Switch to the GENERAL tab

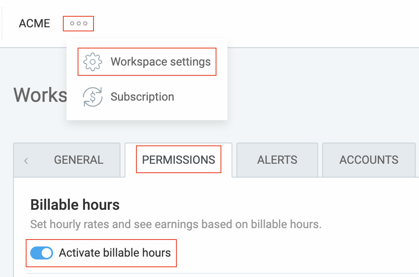(78, 160)
